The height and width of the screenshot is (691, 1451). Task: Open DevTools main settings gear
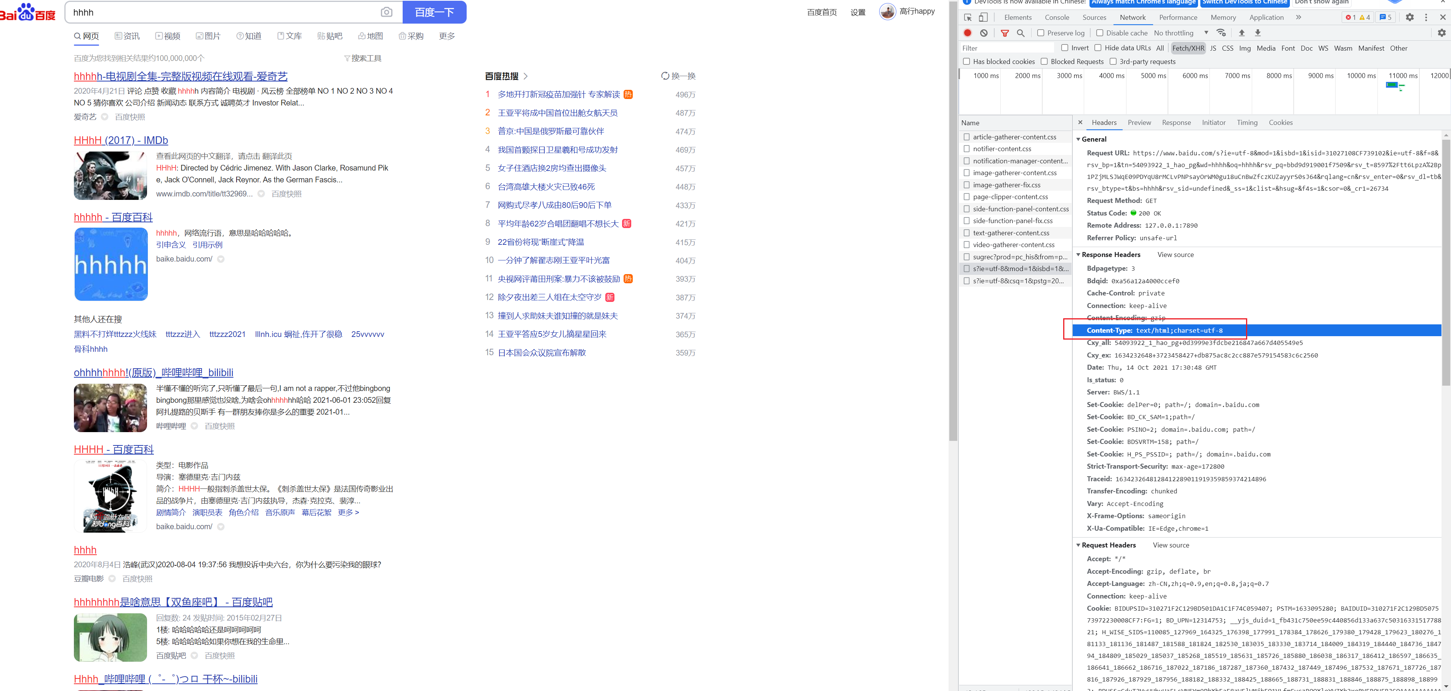[1409, 18]
